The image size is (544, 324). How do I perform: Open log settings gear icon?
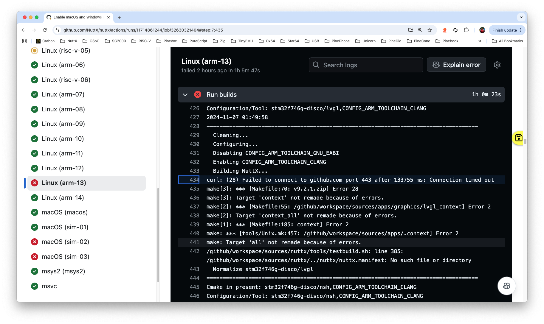click(x=497, y=65)
